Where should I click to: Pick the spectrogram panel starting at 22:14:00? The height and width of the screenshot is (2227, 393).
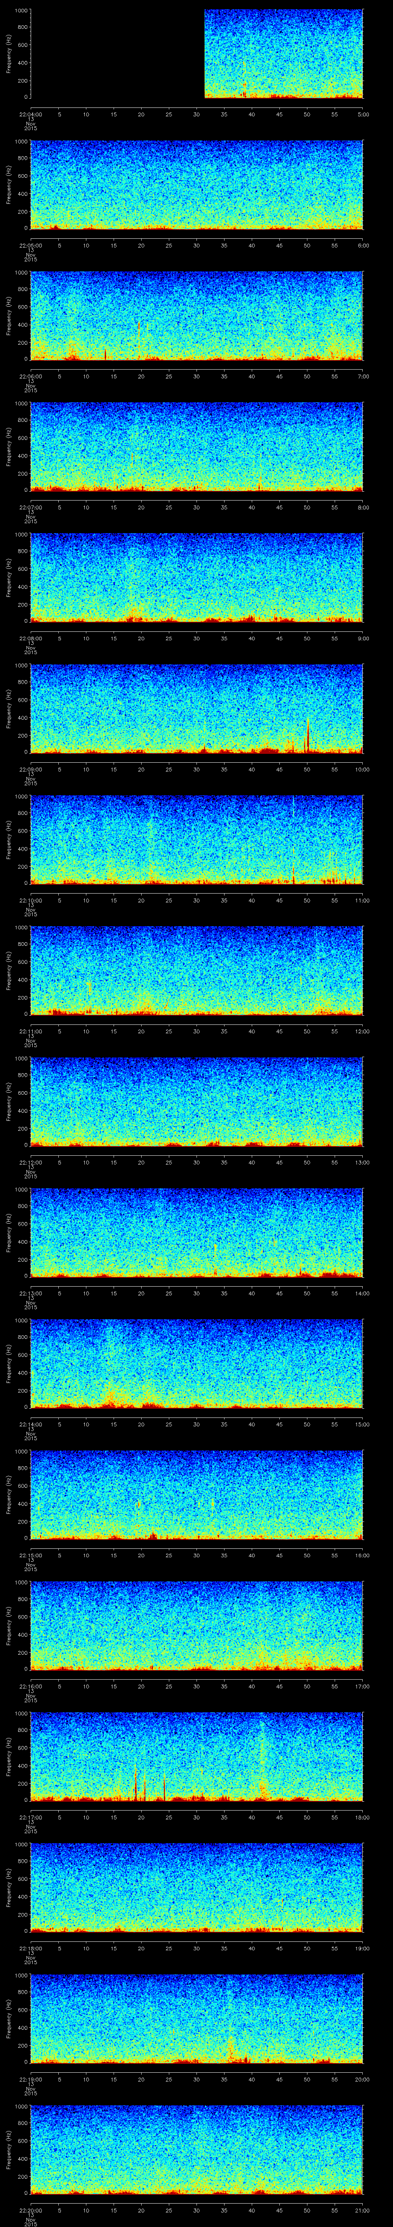pyautogui.click(x=197, y=1363)
